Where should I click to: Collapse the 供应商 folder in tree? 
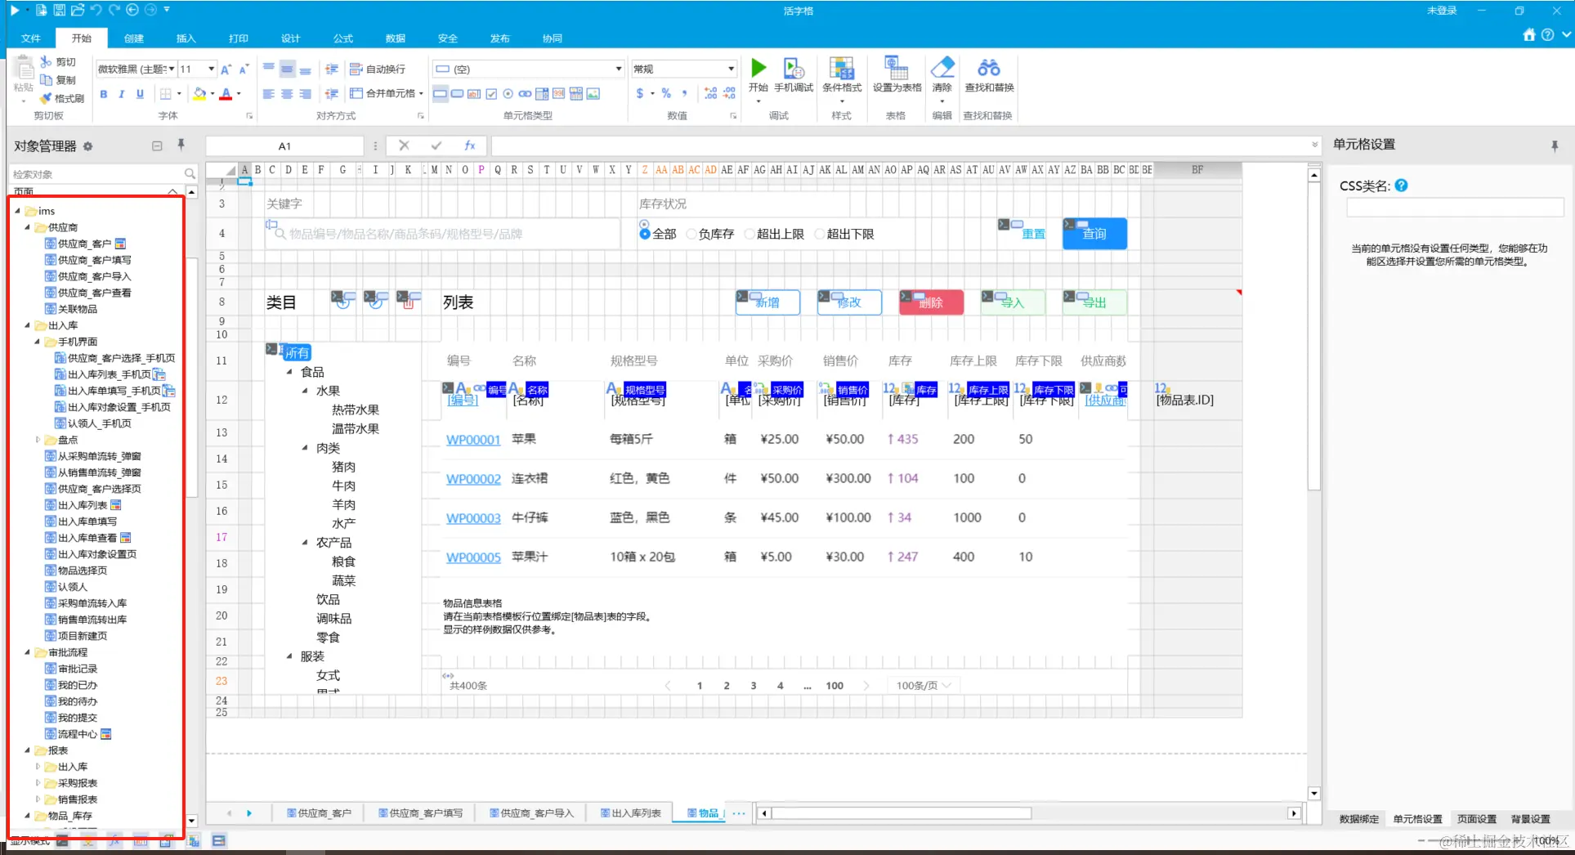(27, 227)
